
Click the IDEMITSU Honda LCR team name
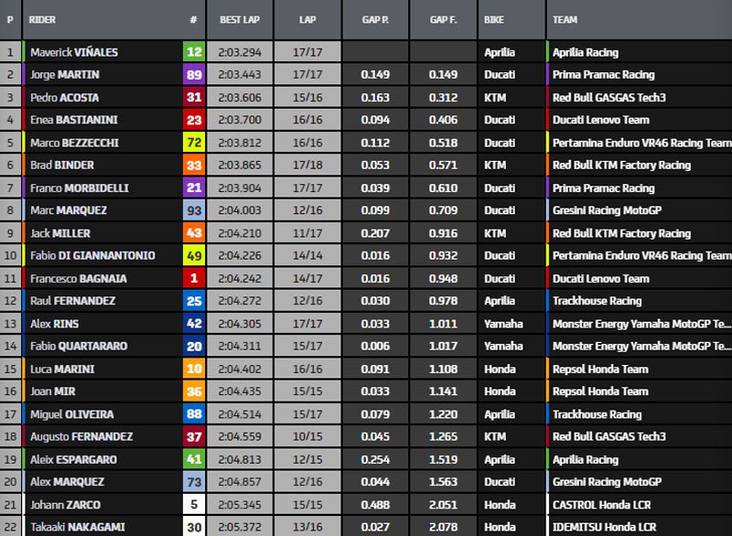click(x=606, y=527)
